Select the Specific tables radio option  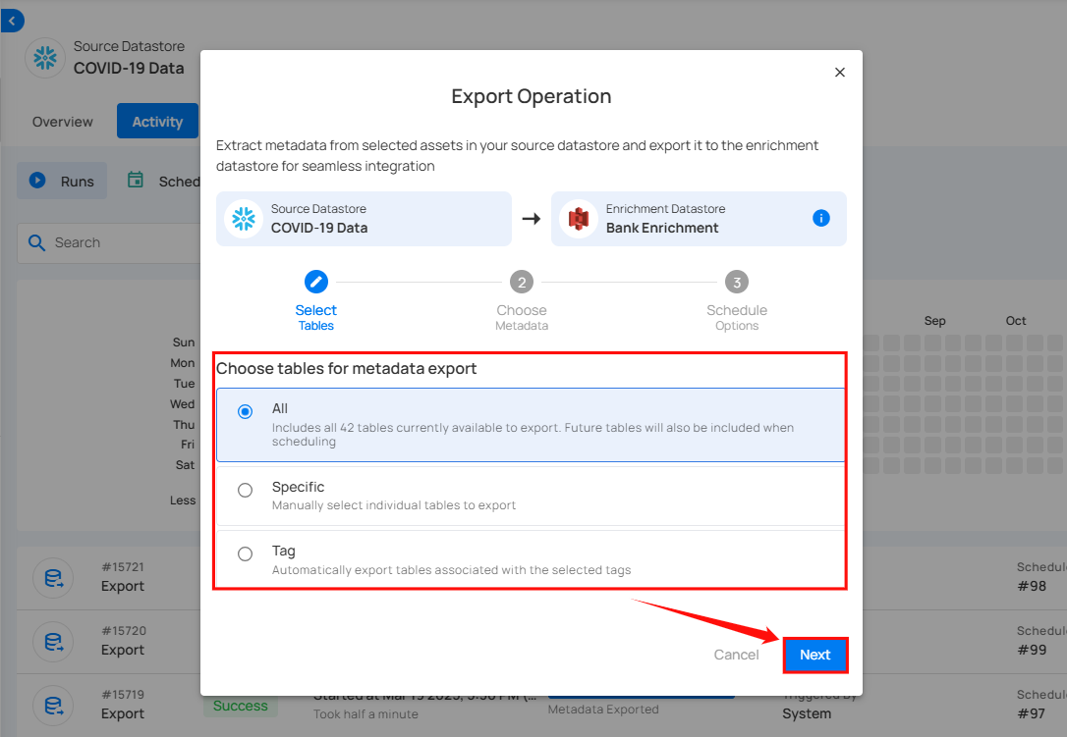pyautogui.click(x=246, y=491)
